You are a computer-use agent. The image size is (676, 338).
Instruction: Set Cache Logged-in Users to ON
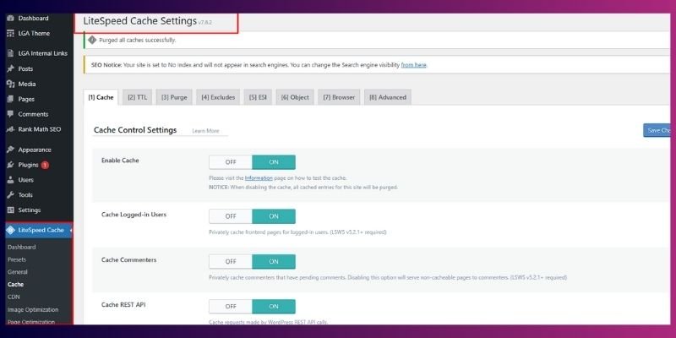tap(274, 216)
